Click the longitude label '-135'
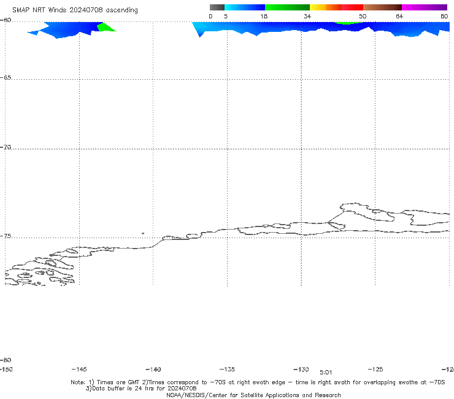The height and width of the screenshot is (399, 454). click(227, 369)
